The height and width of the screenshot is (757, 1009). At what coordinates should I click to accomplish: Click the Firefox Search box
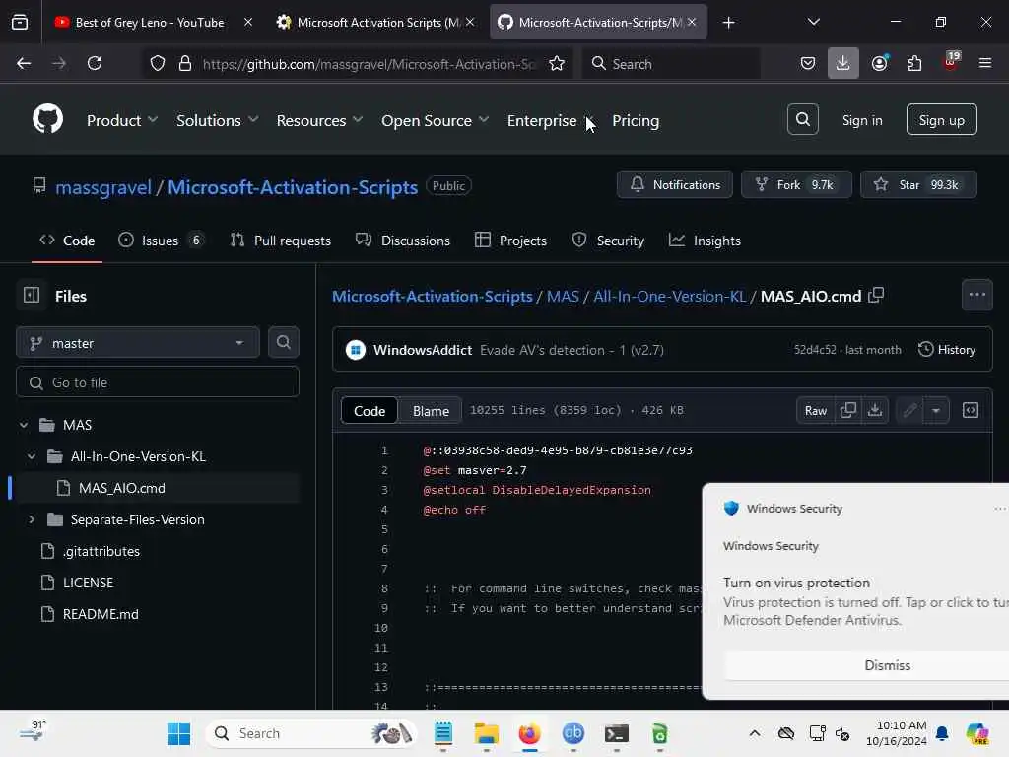pyautogui.click(x=670, y=63)
